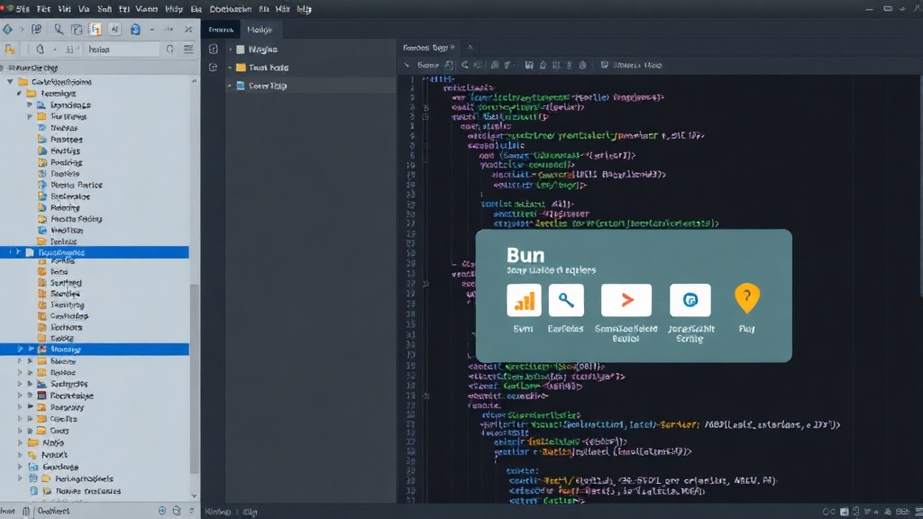Click lower side icon in the middle panel gutter
This screenshot has width=923, height=519.
coord(213,68)
